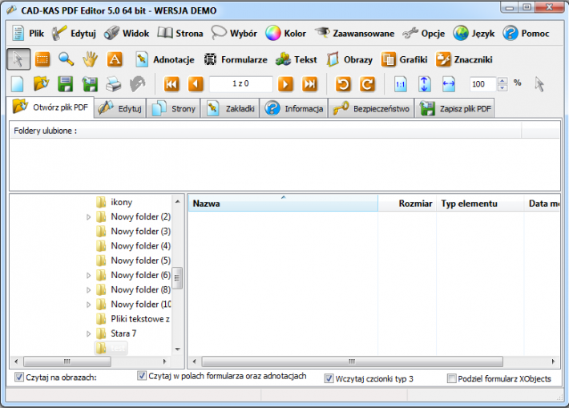Viewport: 569px width, 408px height.
Task: Expand Nowy folder (10 tree node
Action: (88, 305)
